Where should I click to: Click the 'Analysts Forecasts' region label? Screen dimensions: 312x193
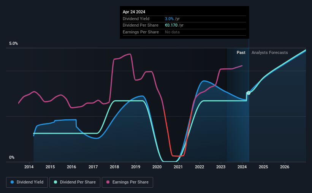269,52
